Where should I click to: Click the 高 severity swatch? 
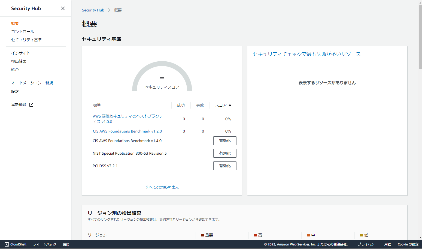tap(256, 235)
